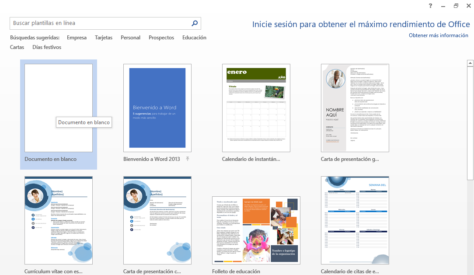Browse Educación template category
474x275 pixels.
point(194,38)
